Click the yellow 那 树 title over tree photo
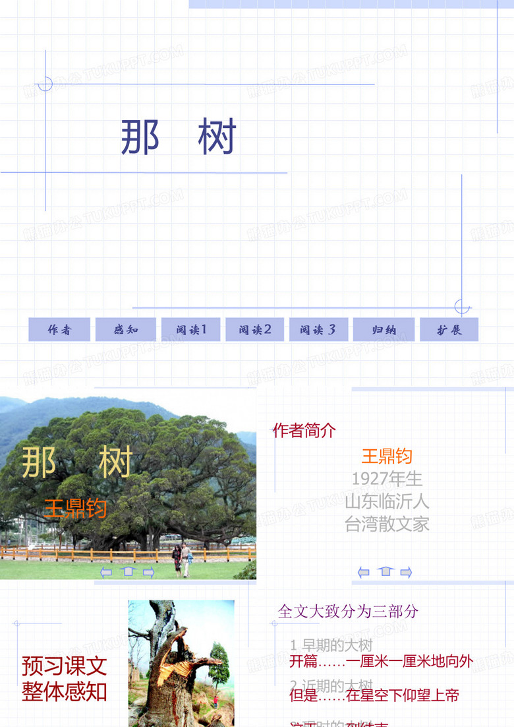 tap(77, 462)
